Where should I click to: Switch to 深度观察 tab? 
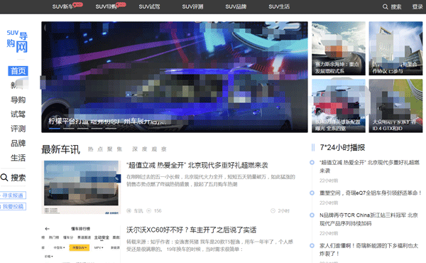(x=149, y=149)
